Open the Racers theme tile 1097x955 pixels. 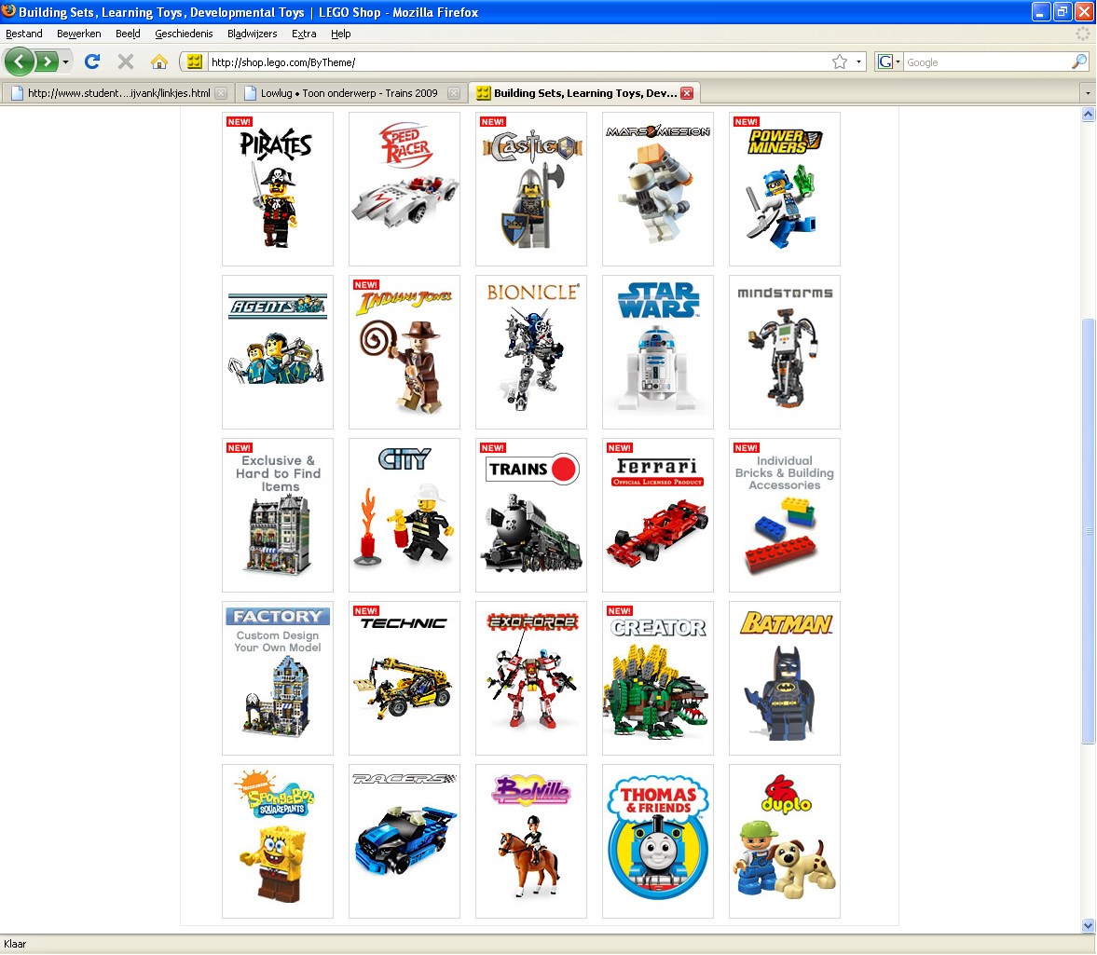pyautogui.click(x=405, y=840)
